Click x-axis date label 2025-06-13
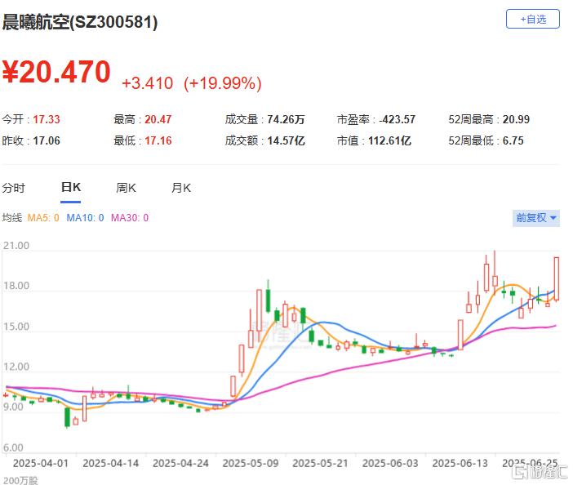 click(x=460, y=464)
